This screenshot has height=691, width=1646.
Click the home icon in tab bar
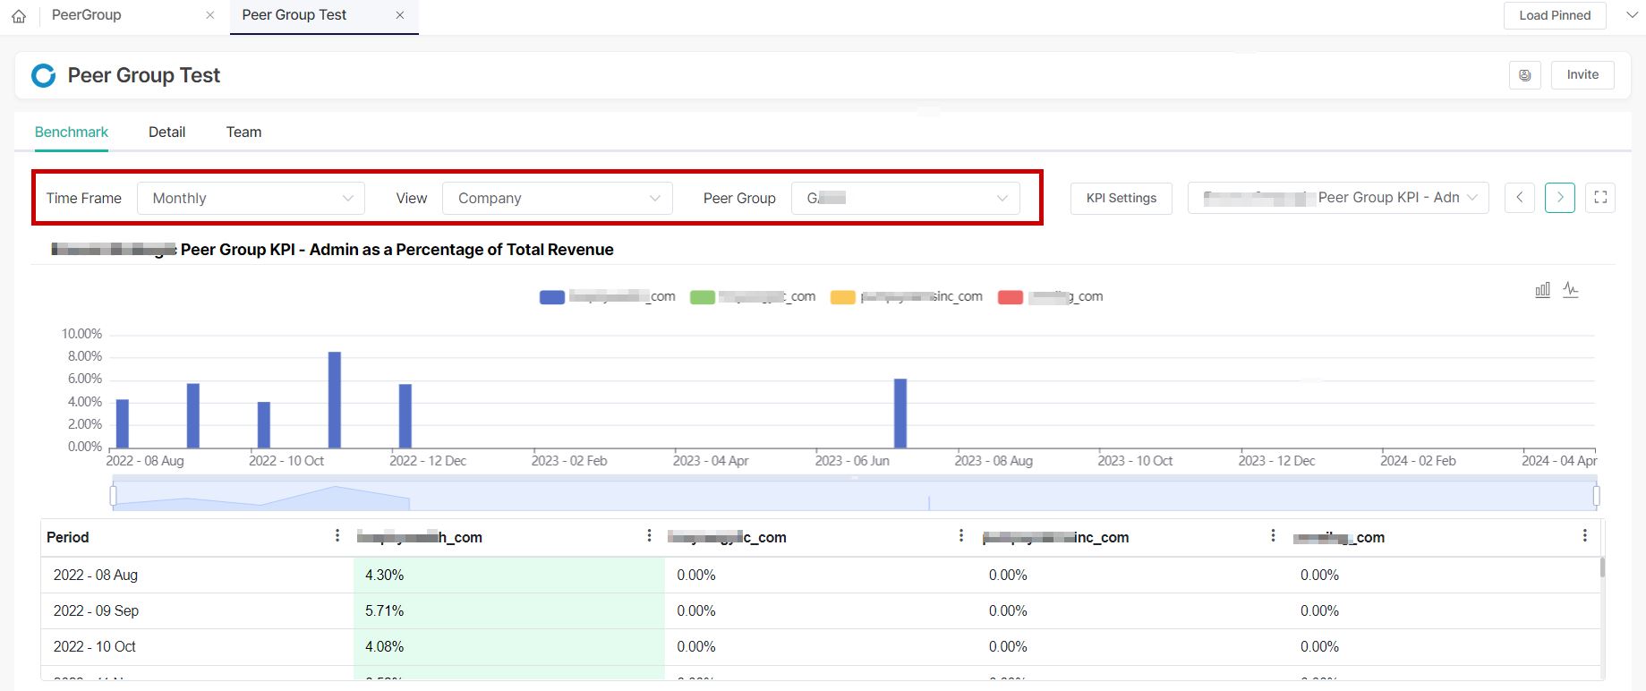point(19,16)
